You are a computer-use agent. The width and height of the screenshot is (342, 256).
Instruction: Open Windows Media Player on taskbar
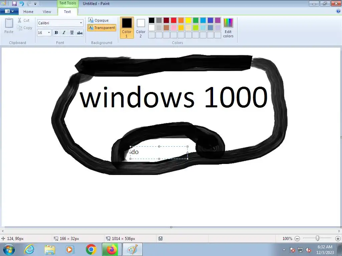pos(70,249)
